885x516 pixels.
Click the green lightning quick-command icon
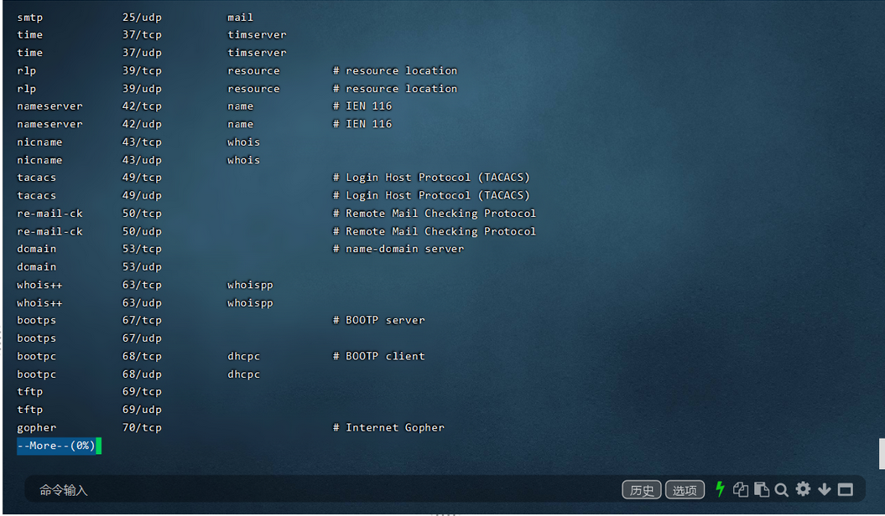pos(720,489)
